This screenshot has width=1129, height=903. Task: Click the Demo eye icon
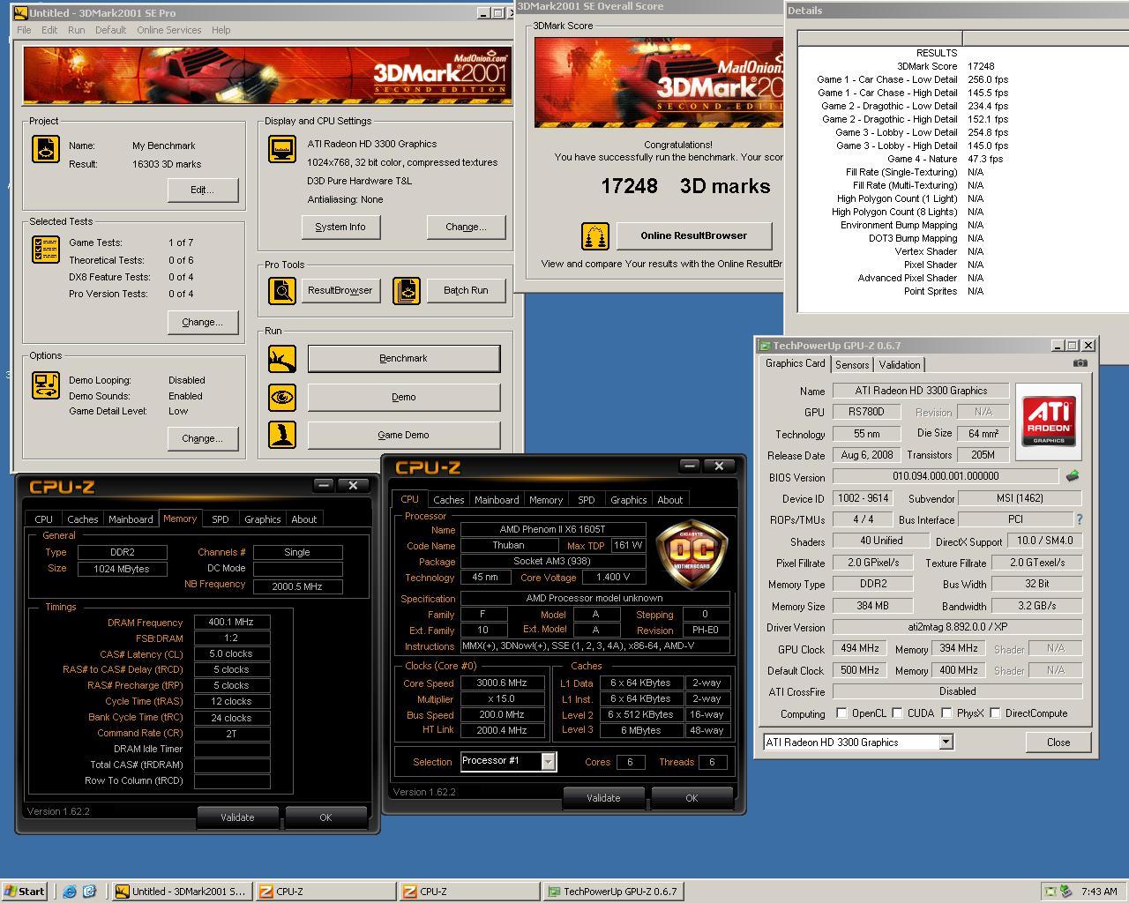(x=282, y=397)
